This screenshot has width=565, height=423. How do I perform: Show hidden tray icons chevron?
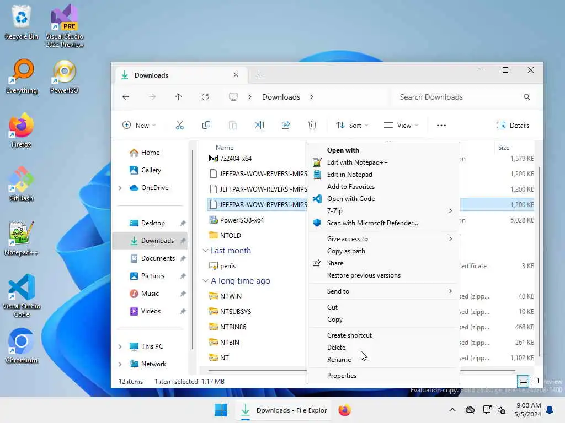pyautogui.click(x=452, y=410)
